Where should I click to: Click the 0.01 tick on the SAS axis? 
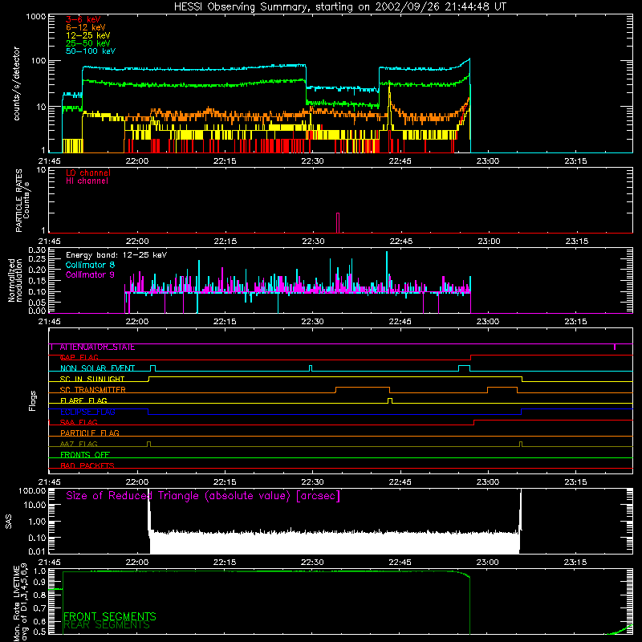[x=37, y=551]
